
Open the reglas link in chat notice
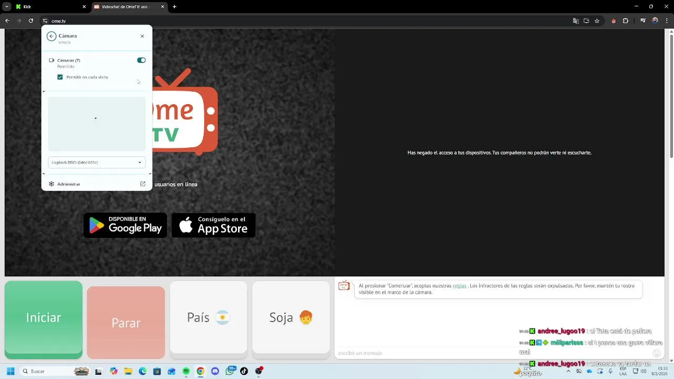[459, 286]
